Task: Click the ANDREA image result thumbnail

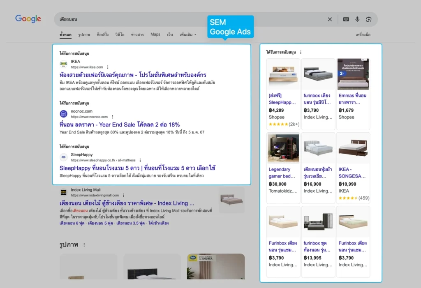Action: [216, 267]
